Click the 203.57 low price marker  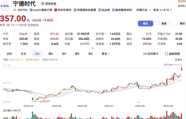pos(46,101)
